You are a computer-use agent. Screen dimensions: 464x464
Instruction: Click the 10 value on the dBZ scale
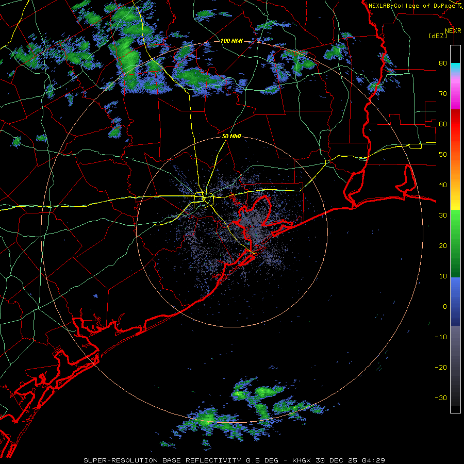[x=443, y=276]
